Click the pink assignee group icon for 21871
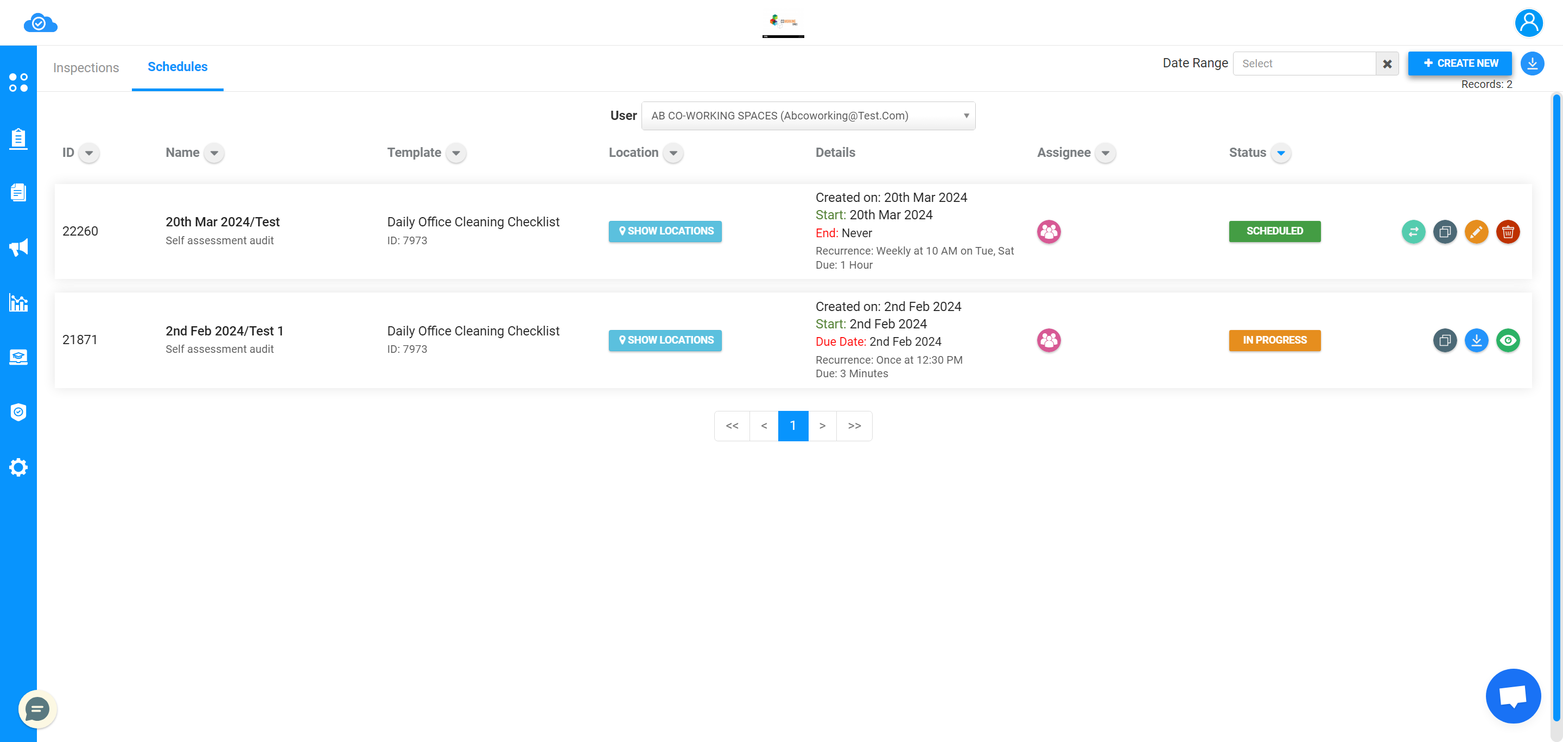Viewport: 1563px width, 742px height. coord(1049,340)
